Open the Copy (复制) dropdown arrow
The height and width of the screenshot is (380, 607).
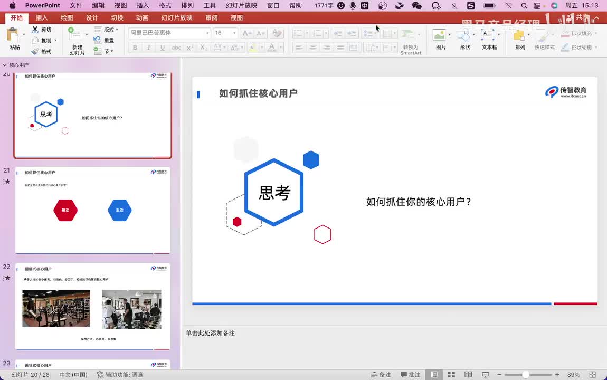(x=55, y=40)
